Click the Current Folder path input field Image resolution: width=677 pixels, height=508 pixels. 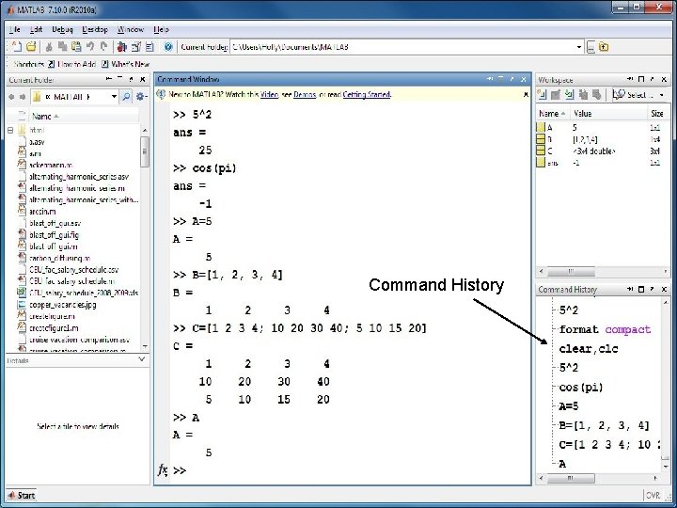click(402, 47)
